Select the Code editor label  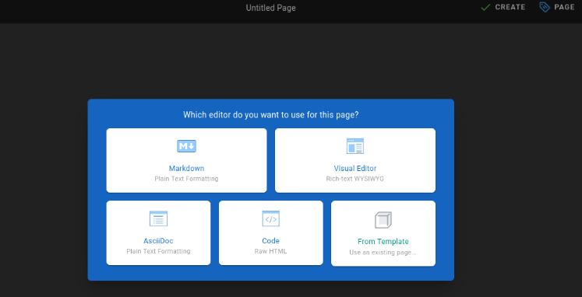[x=270, y=241]
